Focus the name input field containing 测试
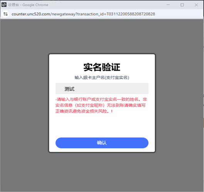This screenshot has height=192, width=204. tap(102, 88)
